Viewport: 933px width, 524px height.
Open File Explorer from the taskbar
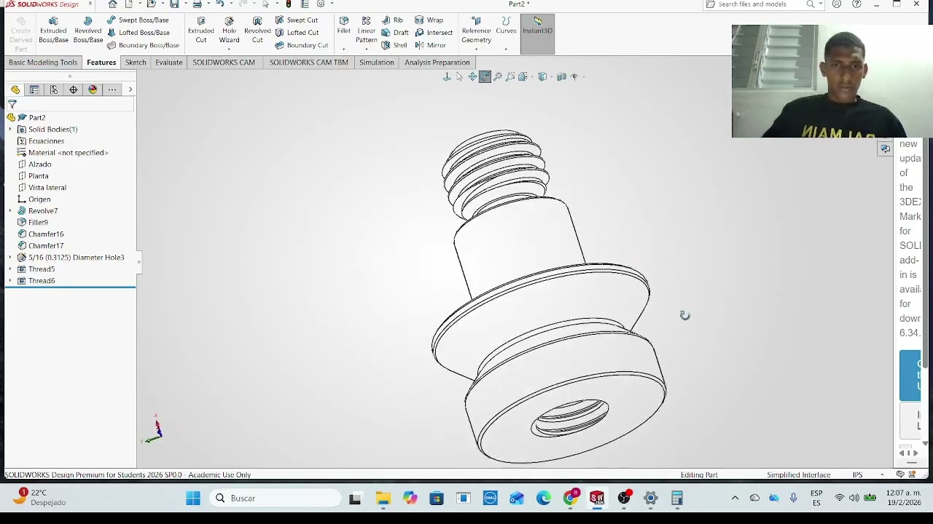click(383, 499)
